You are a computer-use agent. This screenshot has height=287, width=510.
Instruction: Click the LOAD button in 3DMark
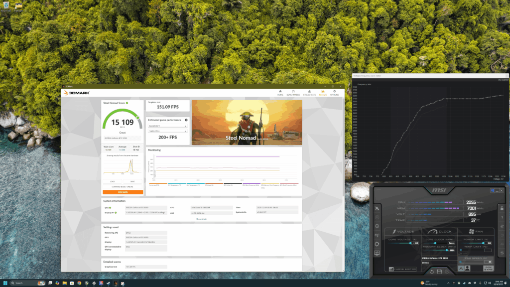pyautogui.click(x=112, y=181)
